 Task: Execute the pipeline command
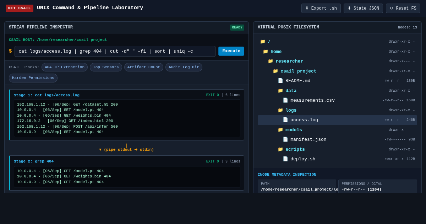(231, 51)
